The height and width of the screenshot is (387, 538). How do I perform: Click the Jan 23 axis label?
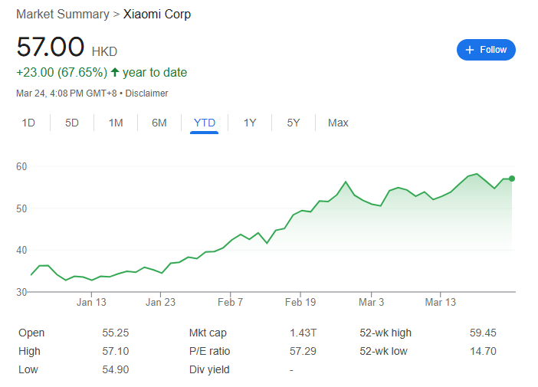[160, 302]
